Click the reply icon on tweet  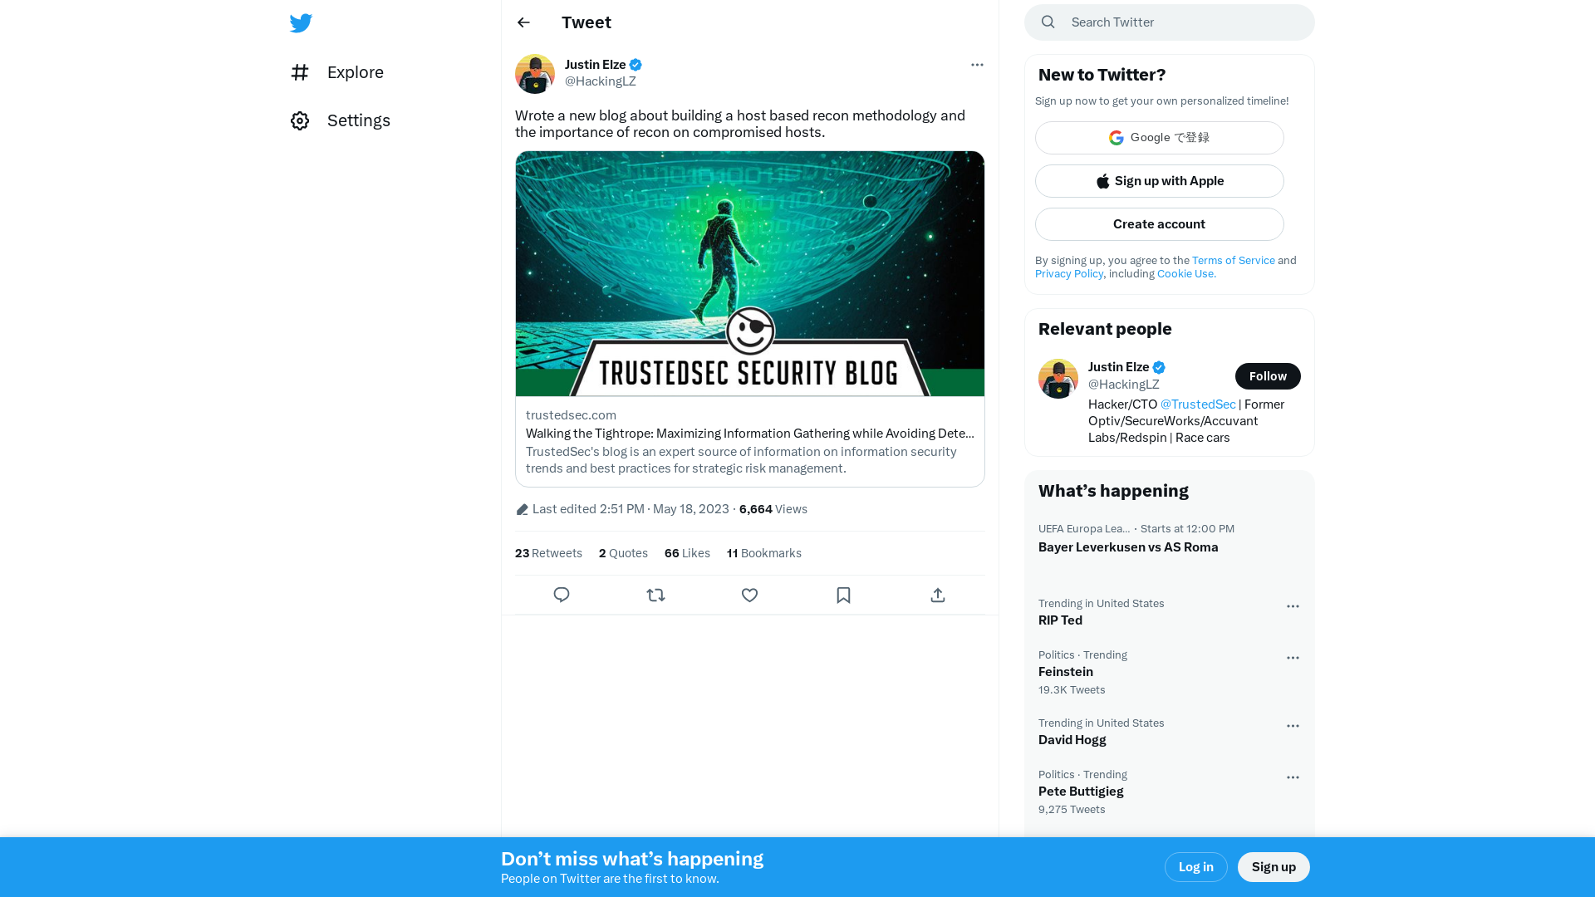(x=562, y=595)
